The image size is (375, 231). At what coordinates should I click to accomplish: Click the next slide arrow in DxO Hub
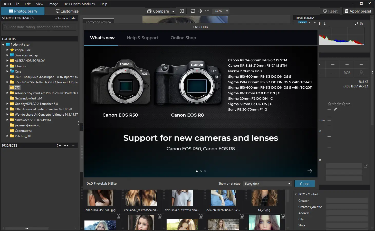click(310, 171)
